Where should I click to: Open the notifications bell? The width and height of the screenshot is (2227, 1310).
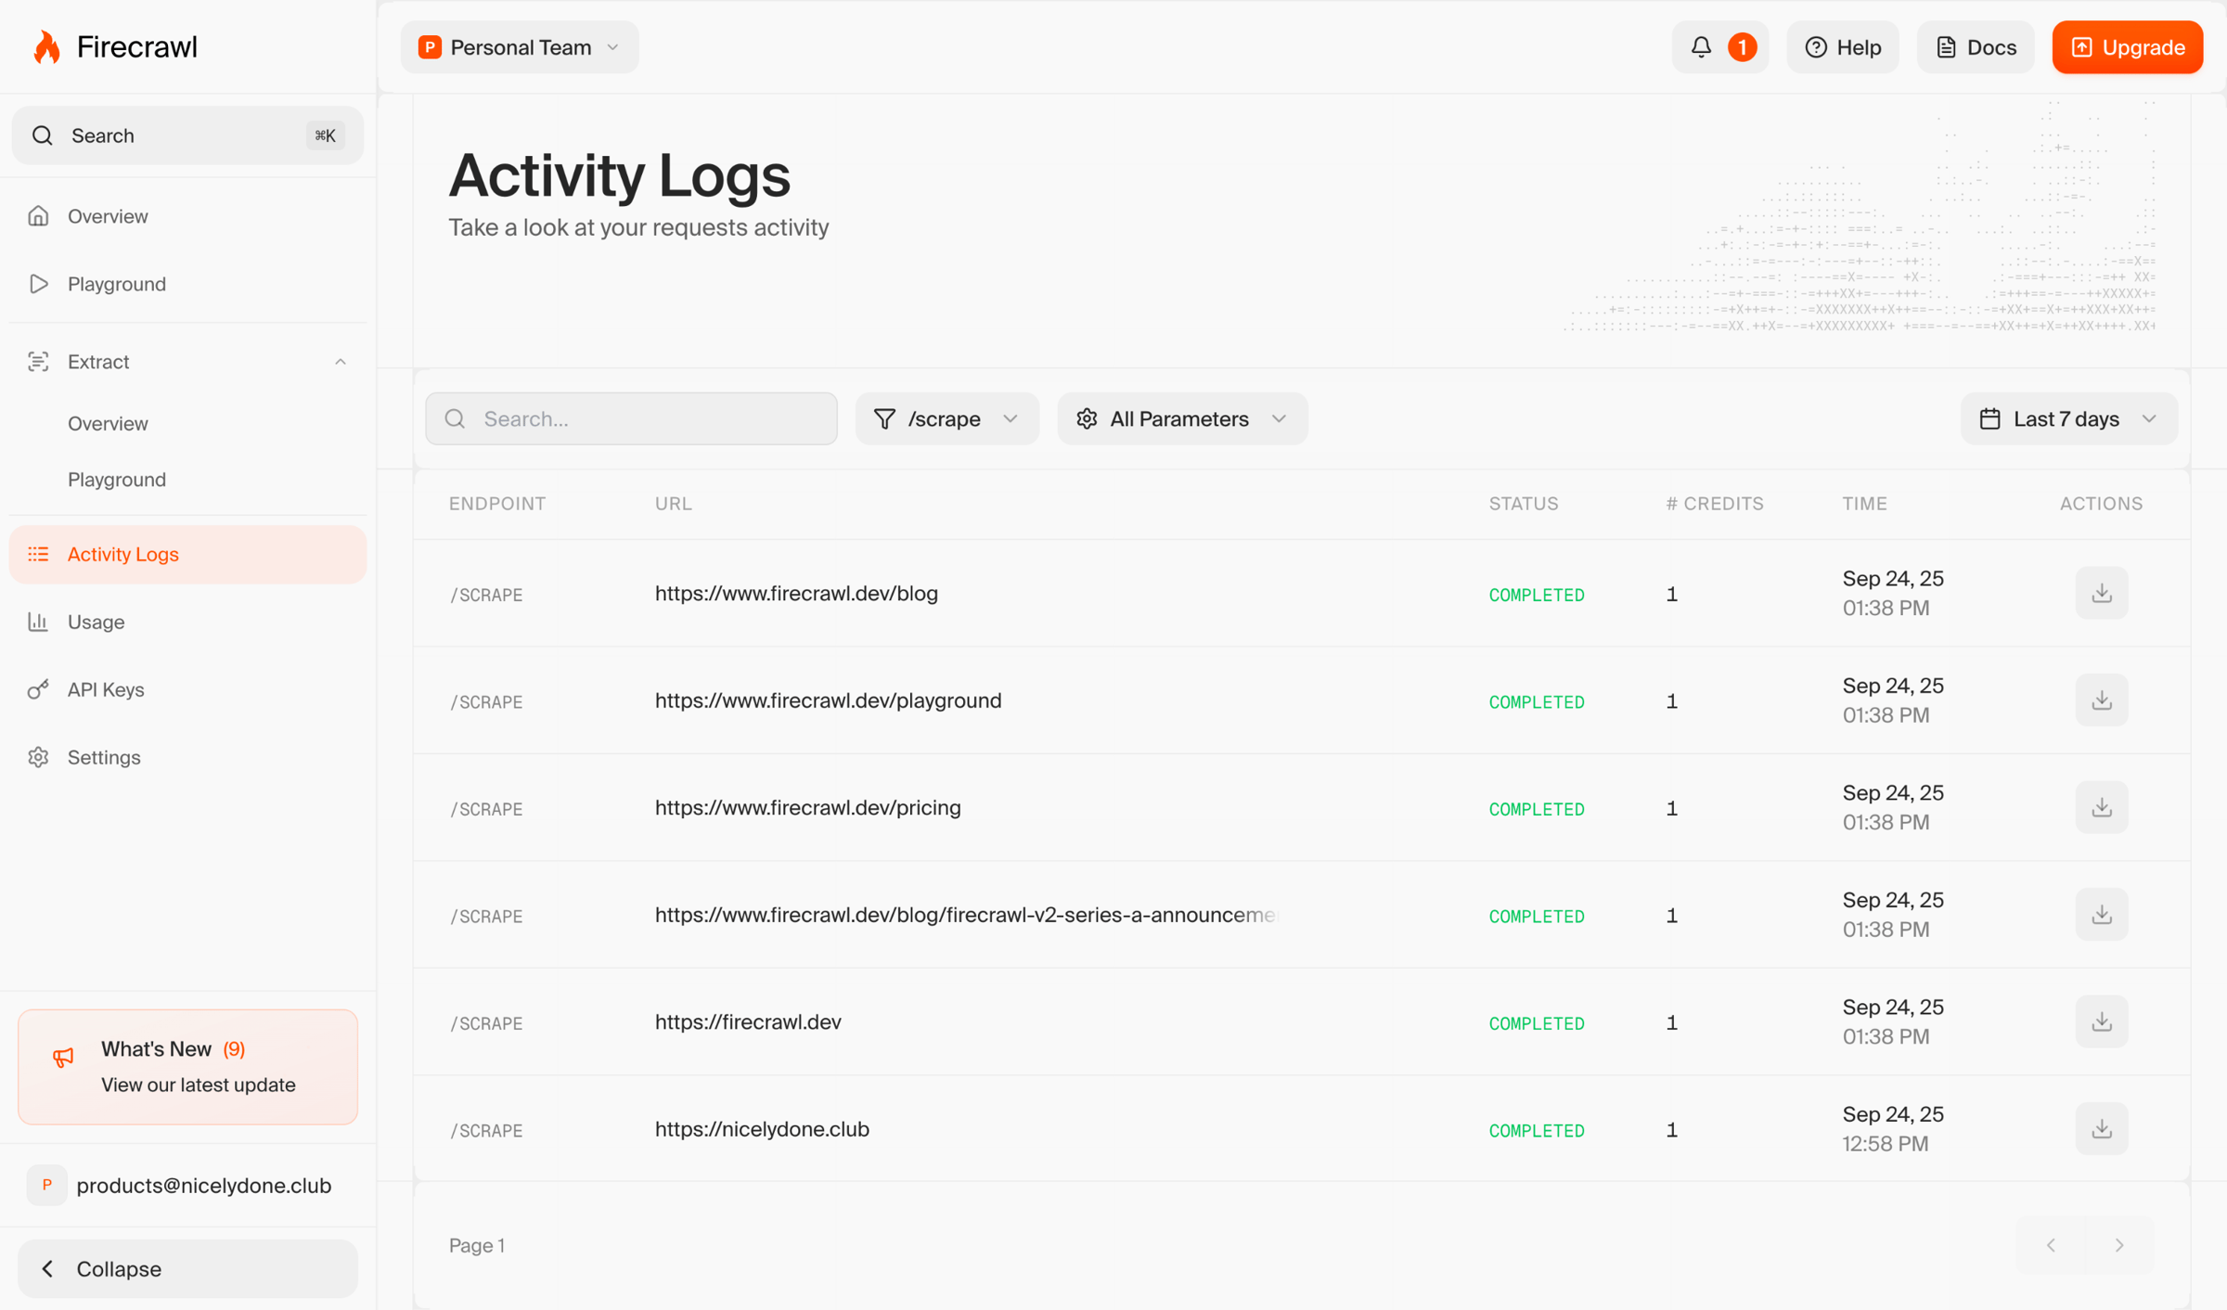coord(1700,47)
